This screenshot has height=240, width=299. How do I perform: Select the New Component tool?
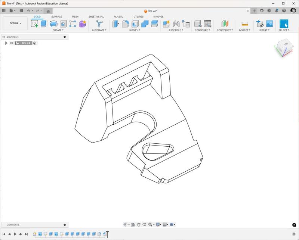pos(166,24)
